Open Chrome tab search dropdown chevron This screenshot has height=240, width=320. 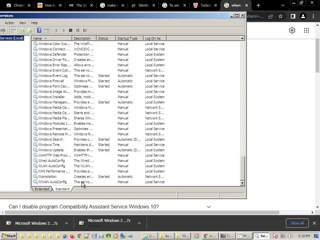282,5
